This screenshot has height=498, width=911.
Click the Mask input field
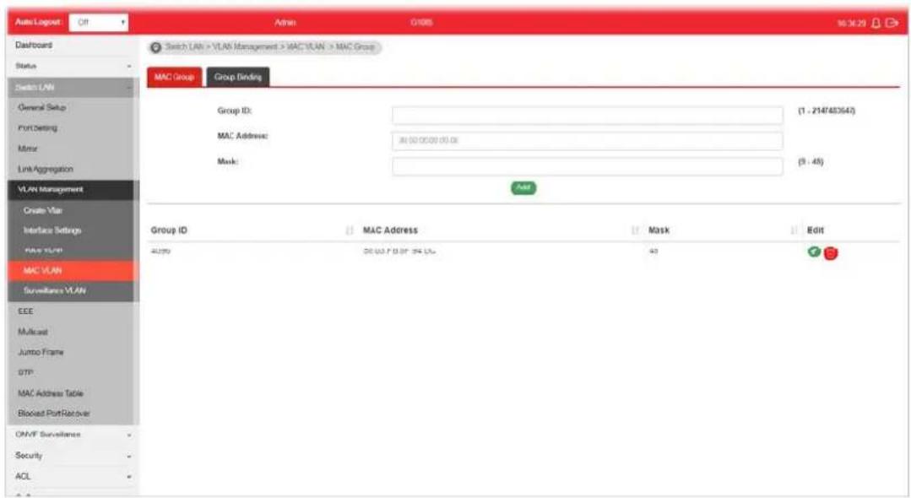pos(588,166)
